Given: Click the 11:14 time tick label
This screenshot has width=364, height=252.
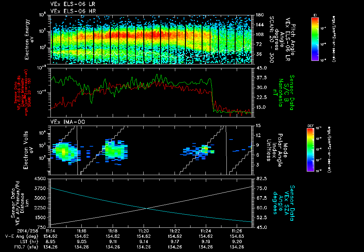Looking at the screenshot, I should pyautogui.click(x=50, y=232).
